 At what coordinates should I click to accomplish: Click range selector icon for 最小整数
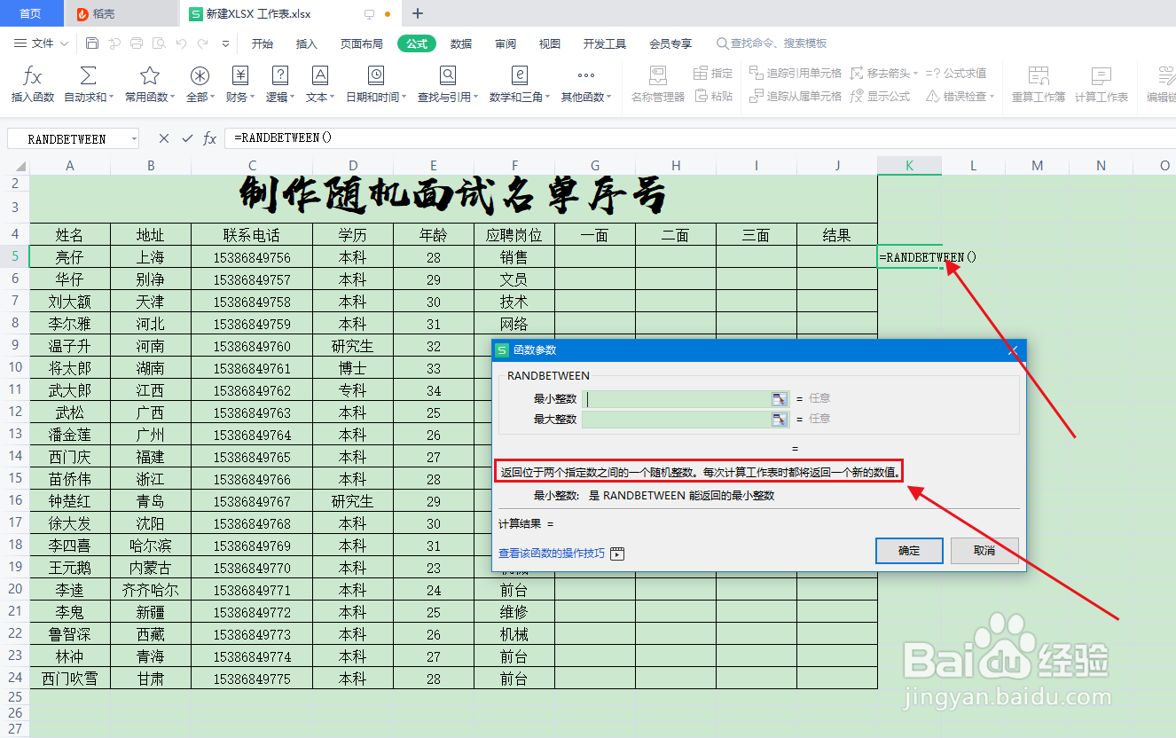tap(780, 399)
